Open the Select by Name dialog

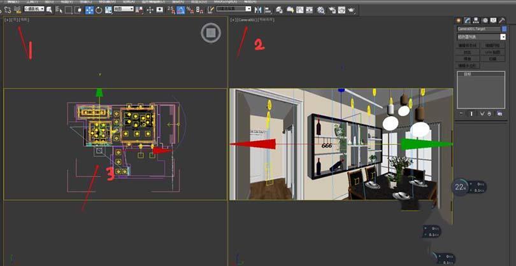(59, 10)
